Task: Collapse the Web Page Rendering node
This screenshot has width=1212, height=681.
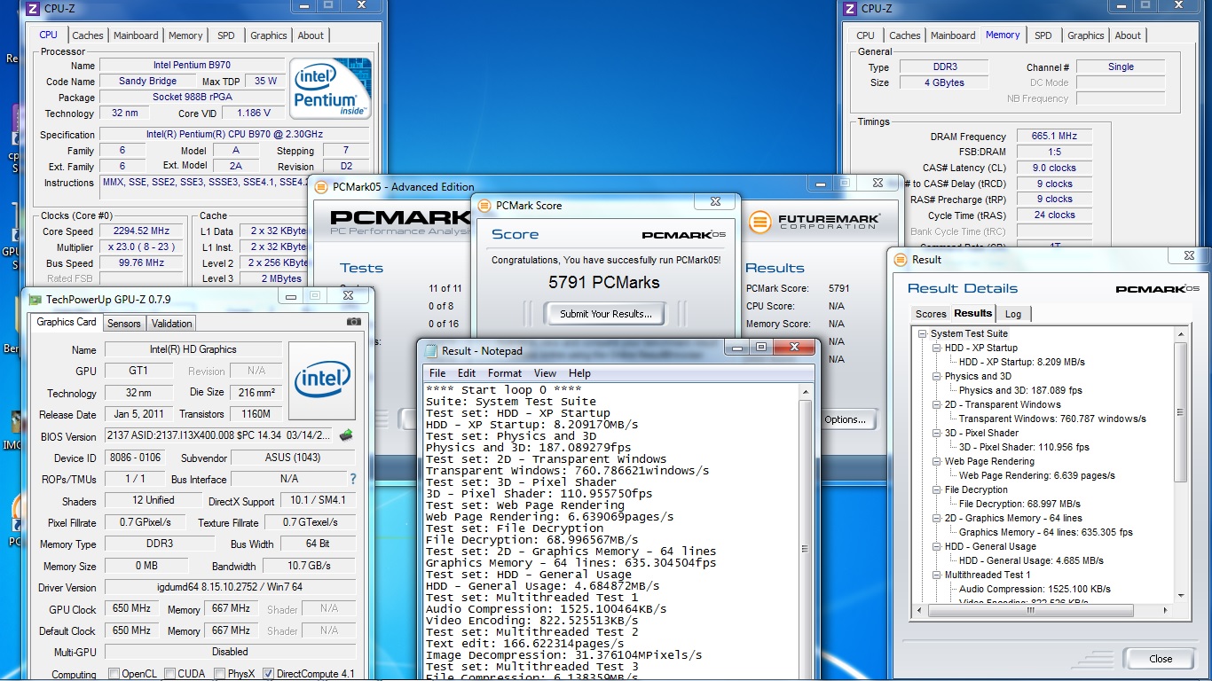Action: click(x=937, y=461)
